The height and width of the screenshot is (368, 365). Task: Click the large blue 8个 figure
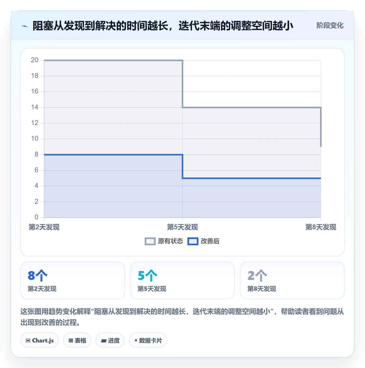click(x=38, y=275)
